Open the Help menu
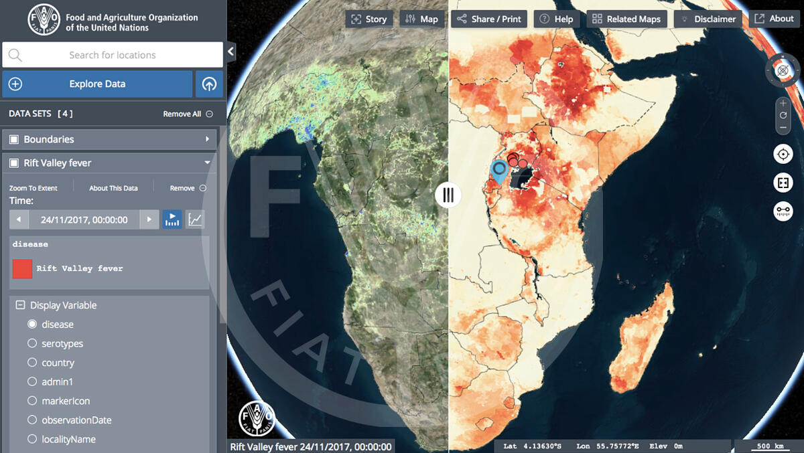 tap(557, 19)
